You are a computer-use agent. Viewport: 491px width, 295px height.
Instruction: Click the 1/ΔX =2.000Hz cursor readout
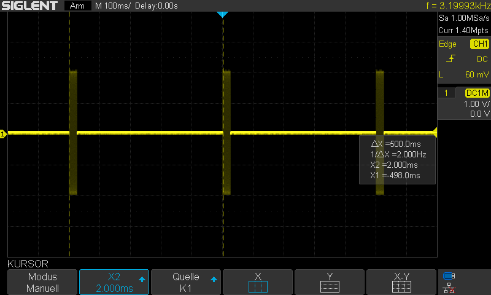(398, 154)
